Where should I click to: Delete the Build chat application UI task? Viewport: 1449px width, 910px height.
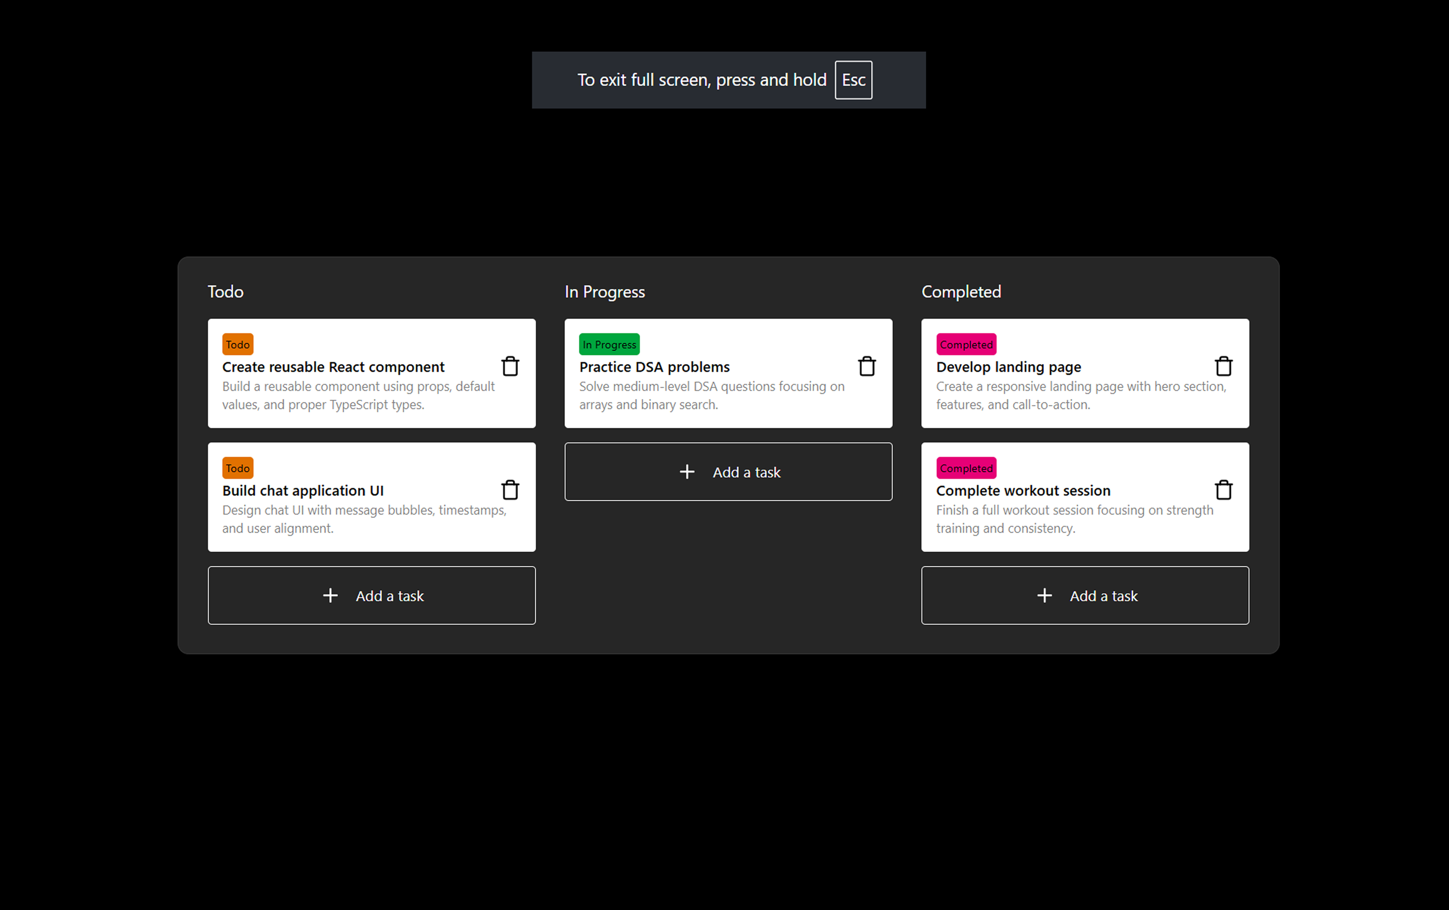click(510, 489)
